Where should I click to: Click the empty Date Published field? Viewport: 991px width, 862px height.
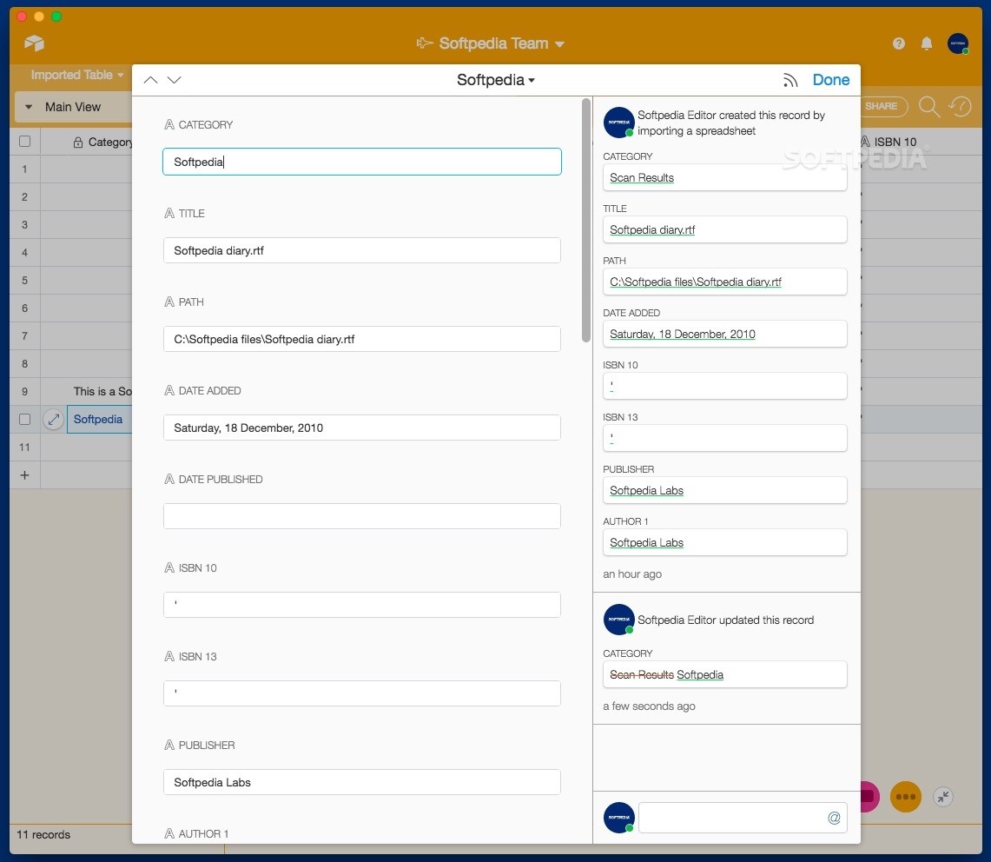pos(362,516)
